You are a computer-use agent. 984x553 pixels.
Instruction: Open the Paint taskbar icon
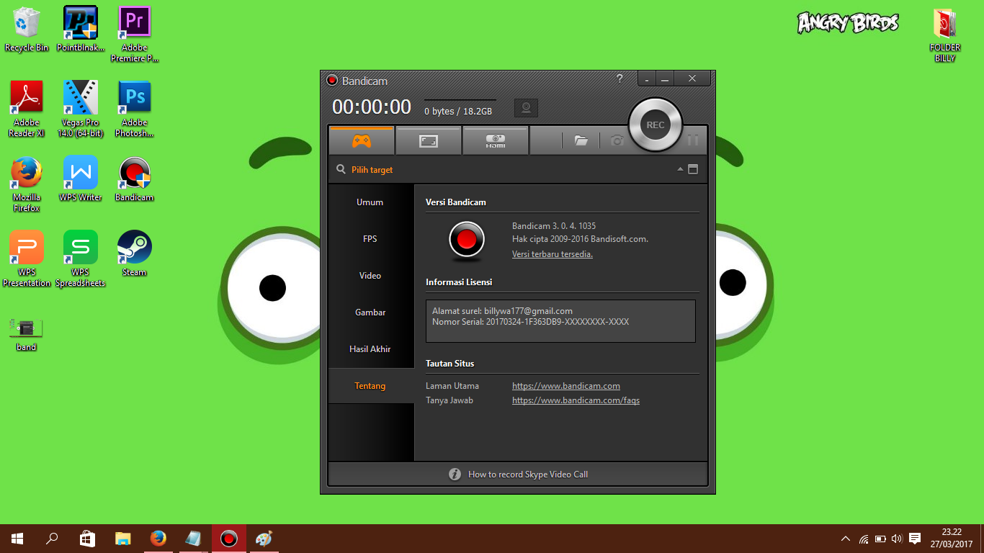point(264,539)
